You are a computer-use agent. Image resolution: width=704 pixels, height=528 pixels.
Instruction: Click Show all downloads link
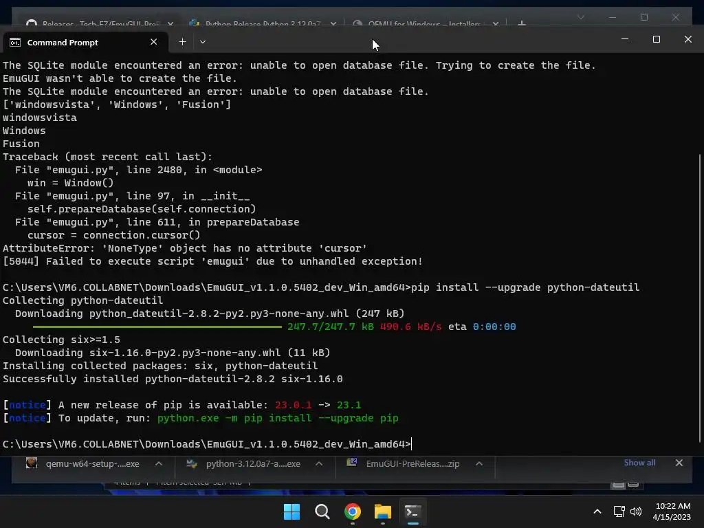click(639, 463)
